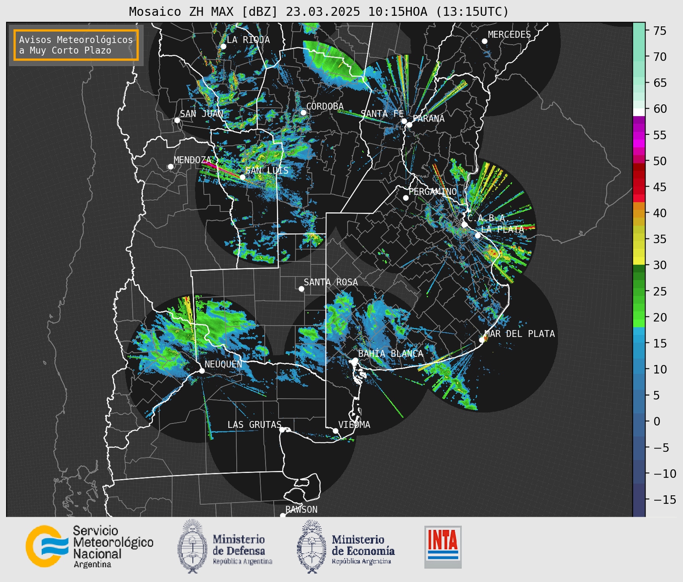The image size is (683, 582).
Task: Click the map title Mosaico ZH MAX
Action: click(x=319, y=11)
